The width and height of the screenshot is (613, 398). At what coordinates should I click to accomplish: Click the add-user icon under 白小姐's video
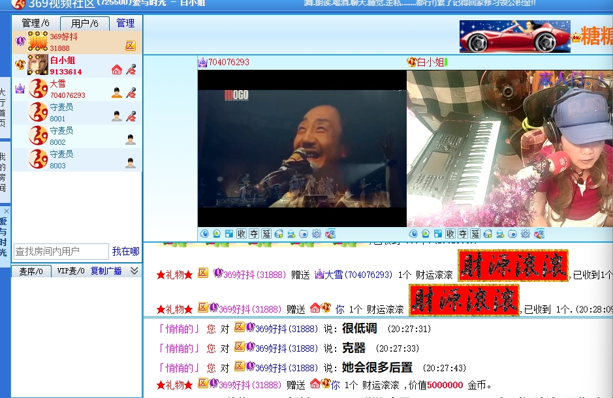[501, 234]
